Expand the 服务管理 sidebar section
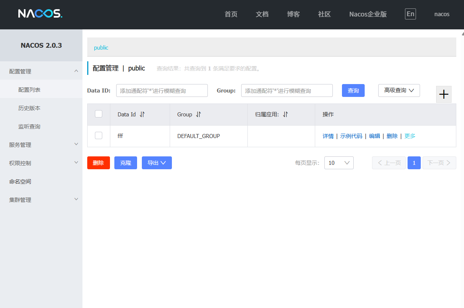Screen dimensions: 464x308 (41, 145)
